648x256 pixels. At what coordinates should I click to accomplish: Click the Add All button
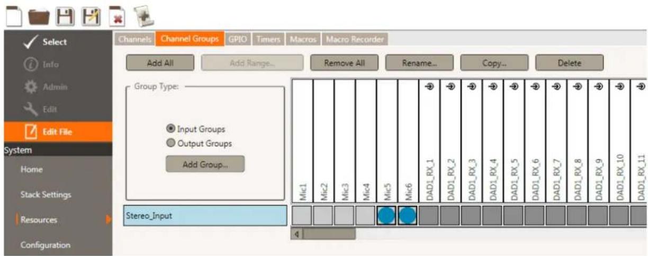(160, 63)
